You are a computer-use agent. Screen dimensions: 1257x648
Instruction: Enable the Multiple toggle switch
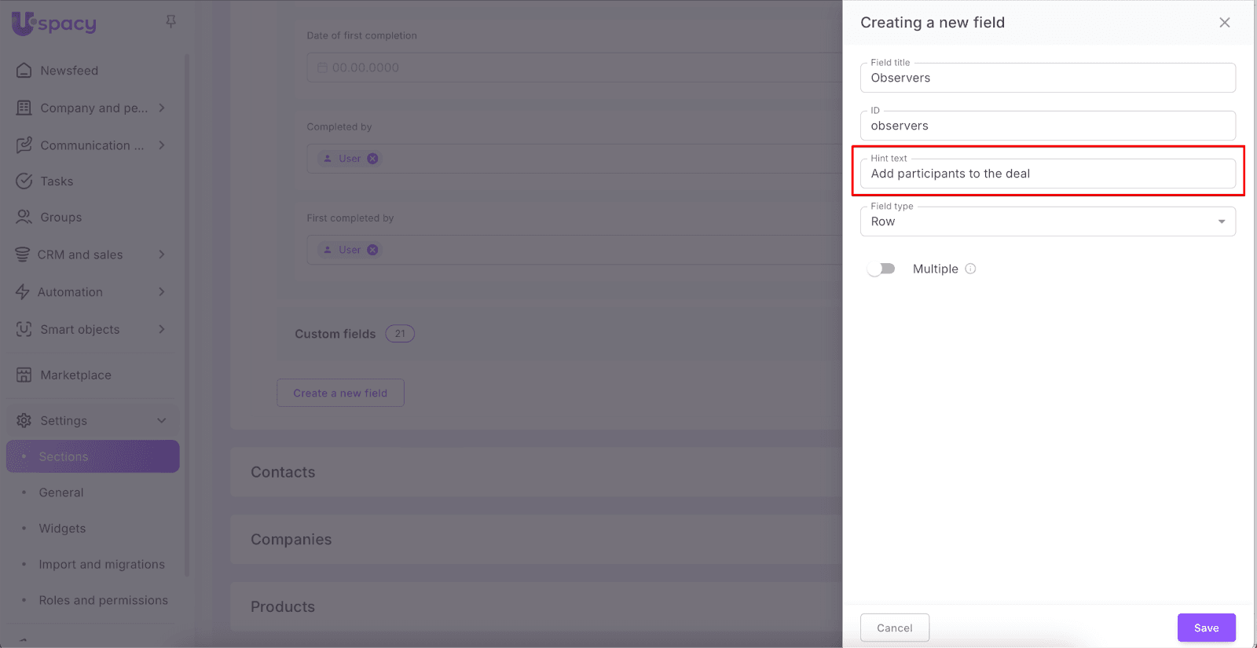click(x=881, y=269)
